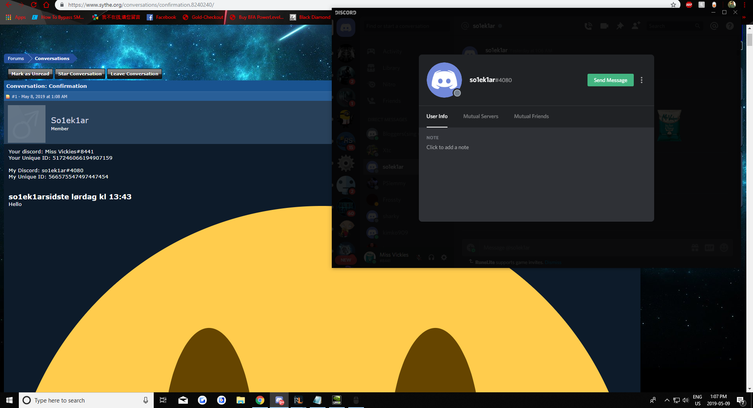Open the three-dot profile options menu
The width and height of the screenshot is (753, 408).
(x=642, y=80)
